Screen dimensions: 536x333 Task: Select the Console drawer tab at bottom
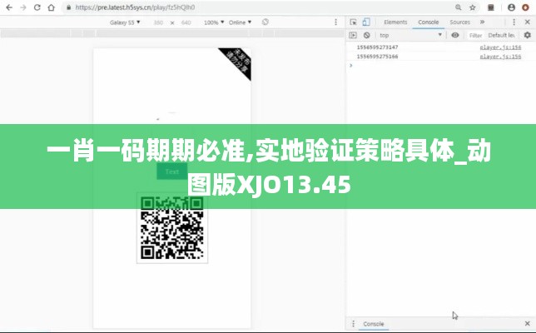click(x=373, y=324)
